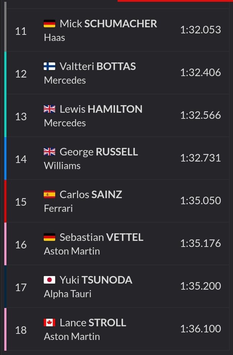Click Alpha Tauri team under Tsunoda
Screen dimensions: 233x355
68,294
